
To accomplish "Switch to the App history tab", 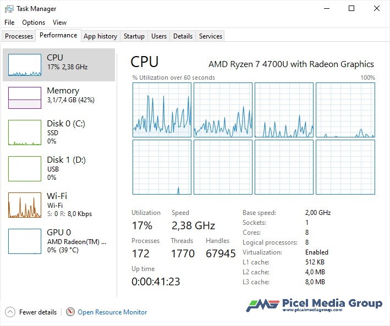I will [x=100, y=36].
